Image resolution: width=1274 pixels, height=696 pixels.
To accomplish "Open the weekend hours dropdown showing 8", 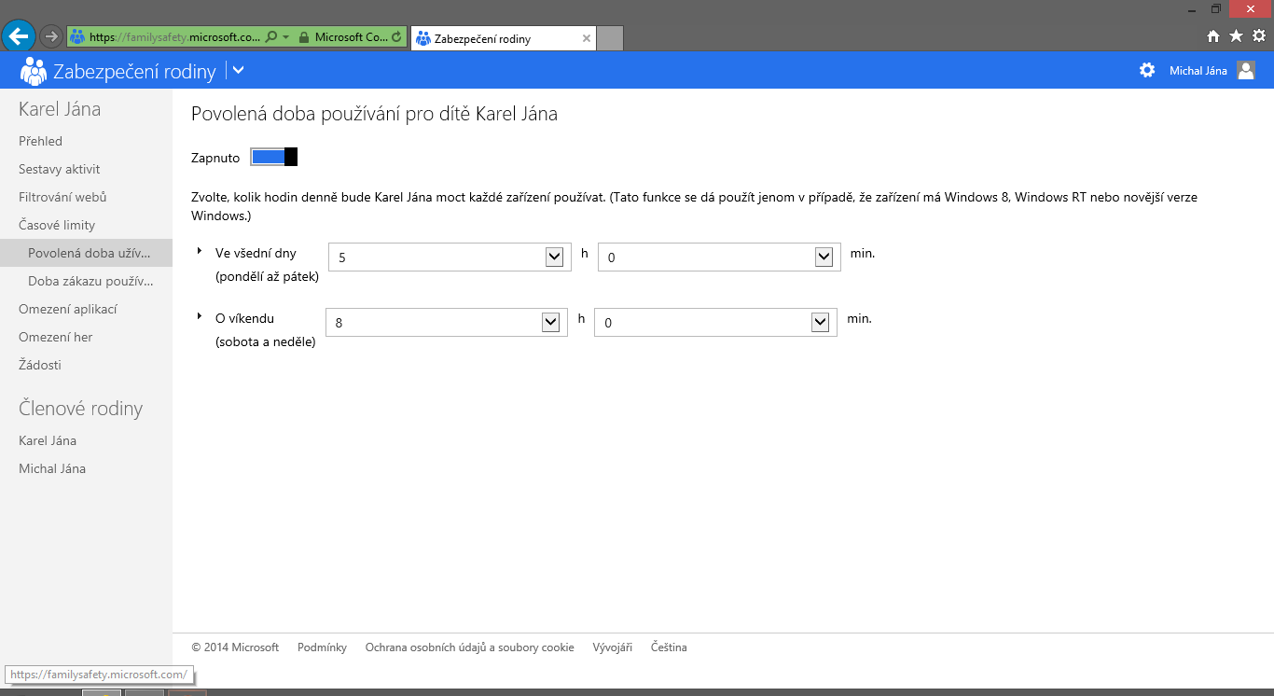I will [x=550, y=323].
